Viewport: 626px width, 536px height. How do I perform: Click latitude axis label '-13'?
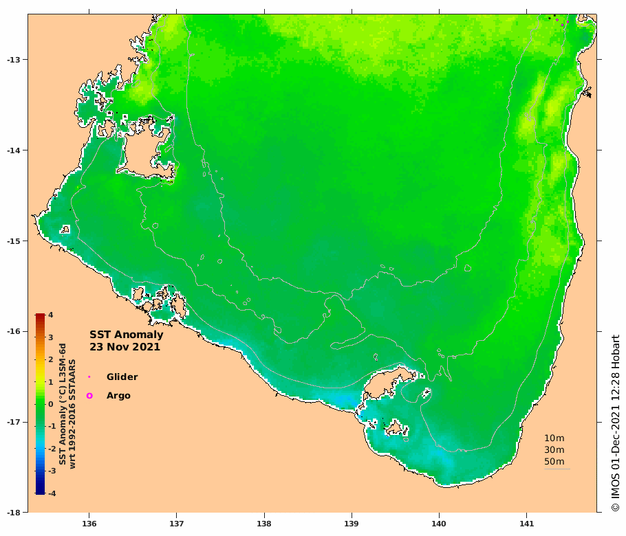(x=13, y=60)
